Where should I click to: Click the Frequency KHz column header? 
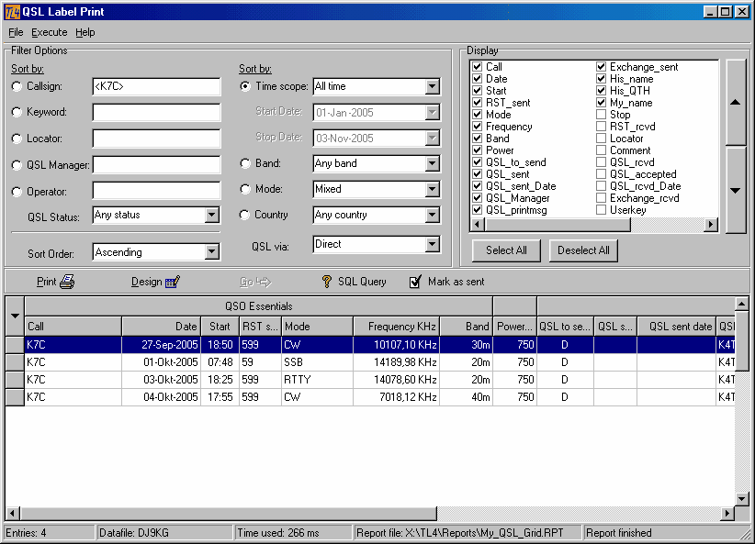click(x=396, y=327)
